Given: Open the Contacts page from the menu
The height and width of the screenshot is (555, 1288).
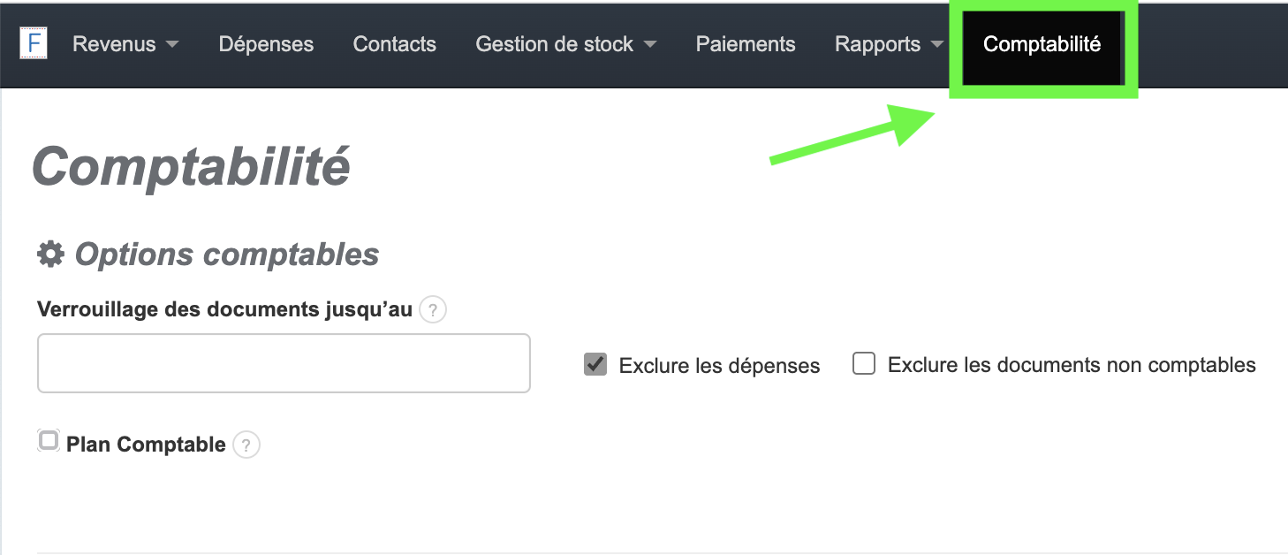Looking at the screenshot, I should [394, 44].
